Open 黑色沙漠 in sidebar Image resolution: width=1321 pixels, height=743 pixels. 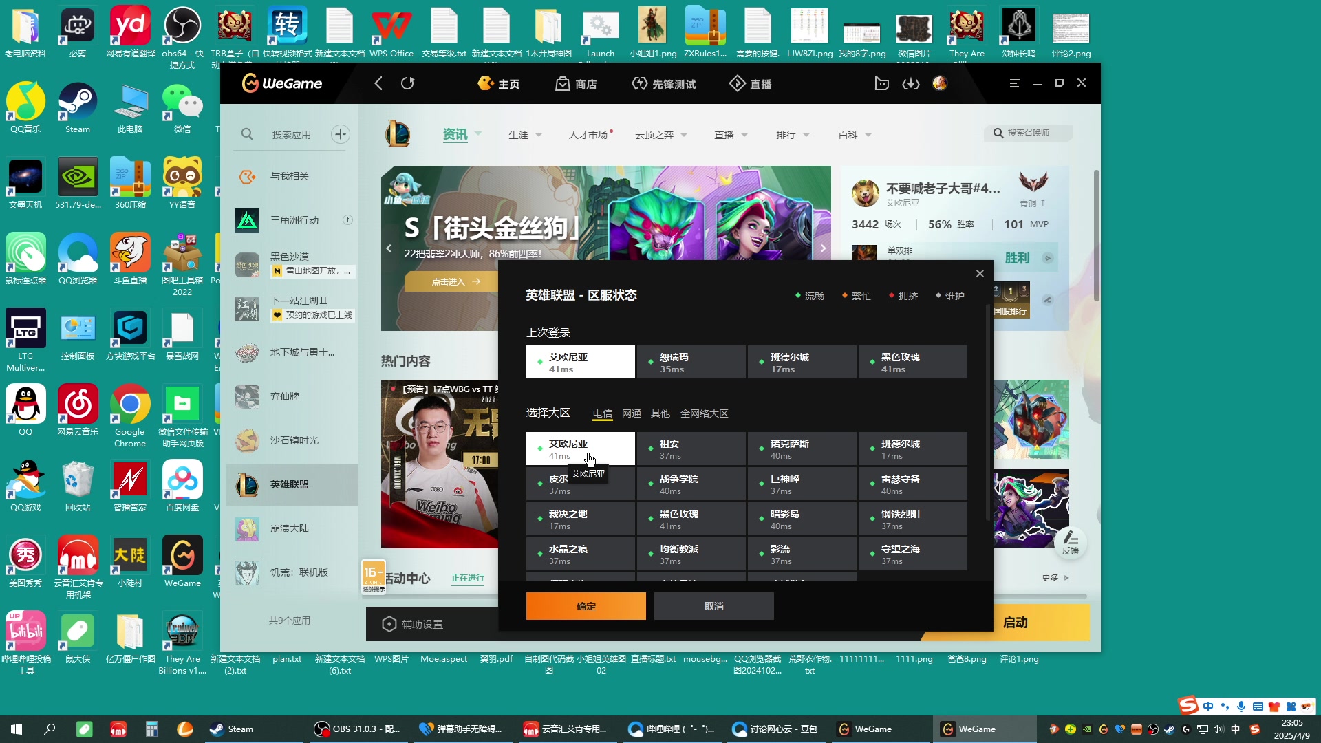[x=292, y=263]
